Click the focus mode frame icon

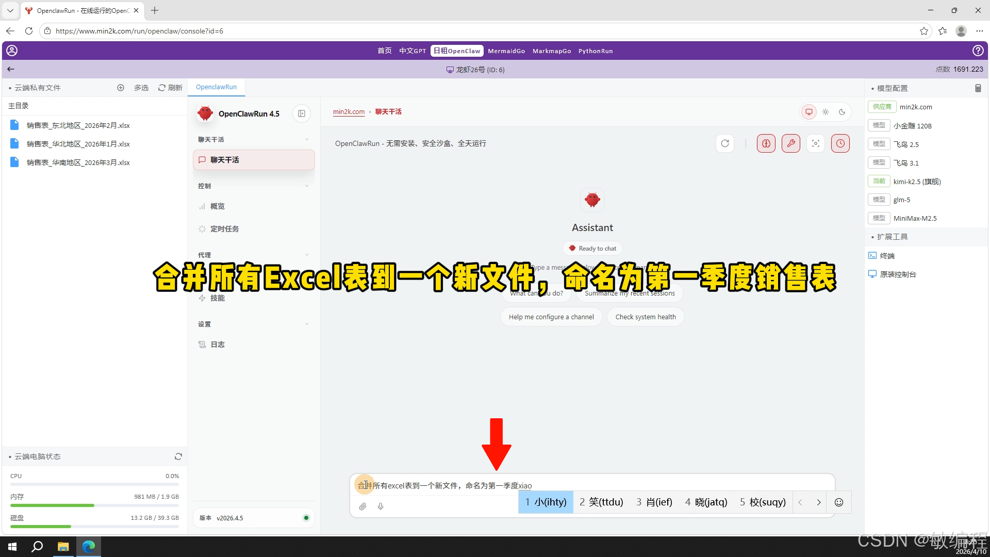click(815, 143)
